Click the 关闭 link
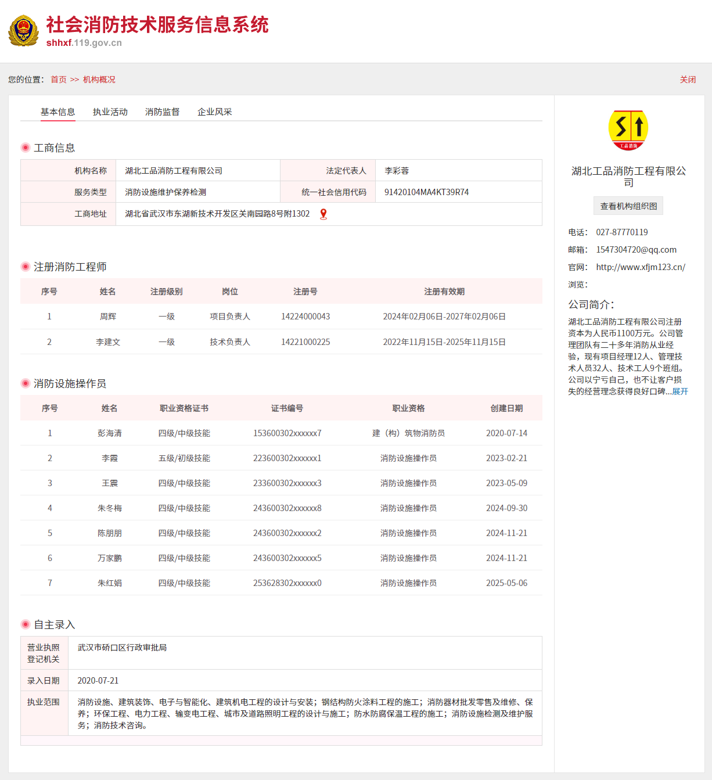712x780 pixels. tap(688, 80)
